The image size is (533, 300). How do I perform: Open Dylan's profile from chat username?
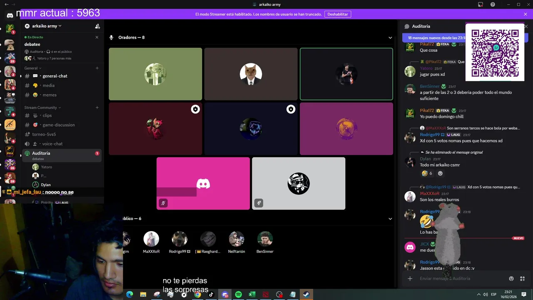pos(425,159)
